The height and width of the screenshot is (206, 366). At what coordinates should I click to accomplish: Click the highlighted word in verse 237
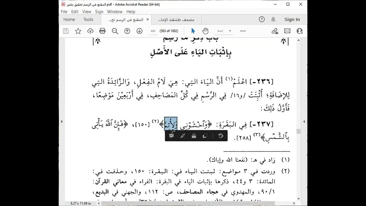pos(171,123)
